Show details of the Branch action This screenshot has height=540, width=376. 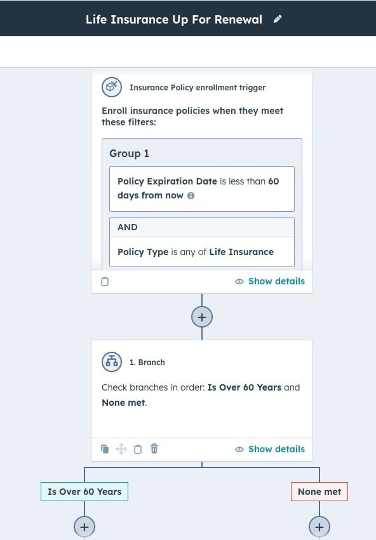[270, 449]
